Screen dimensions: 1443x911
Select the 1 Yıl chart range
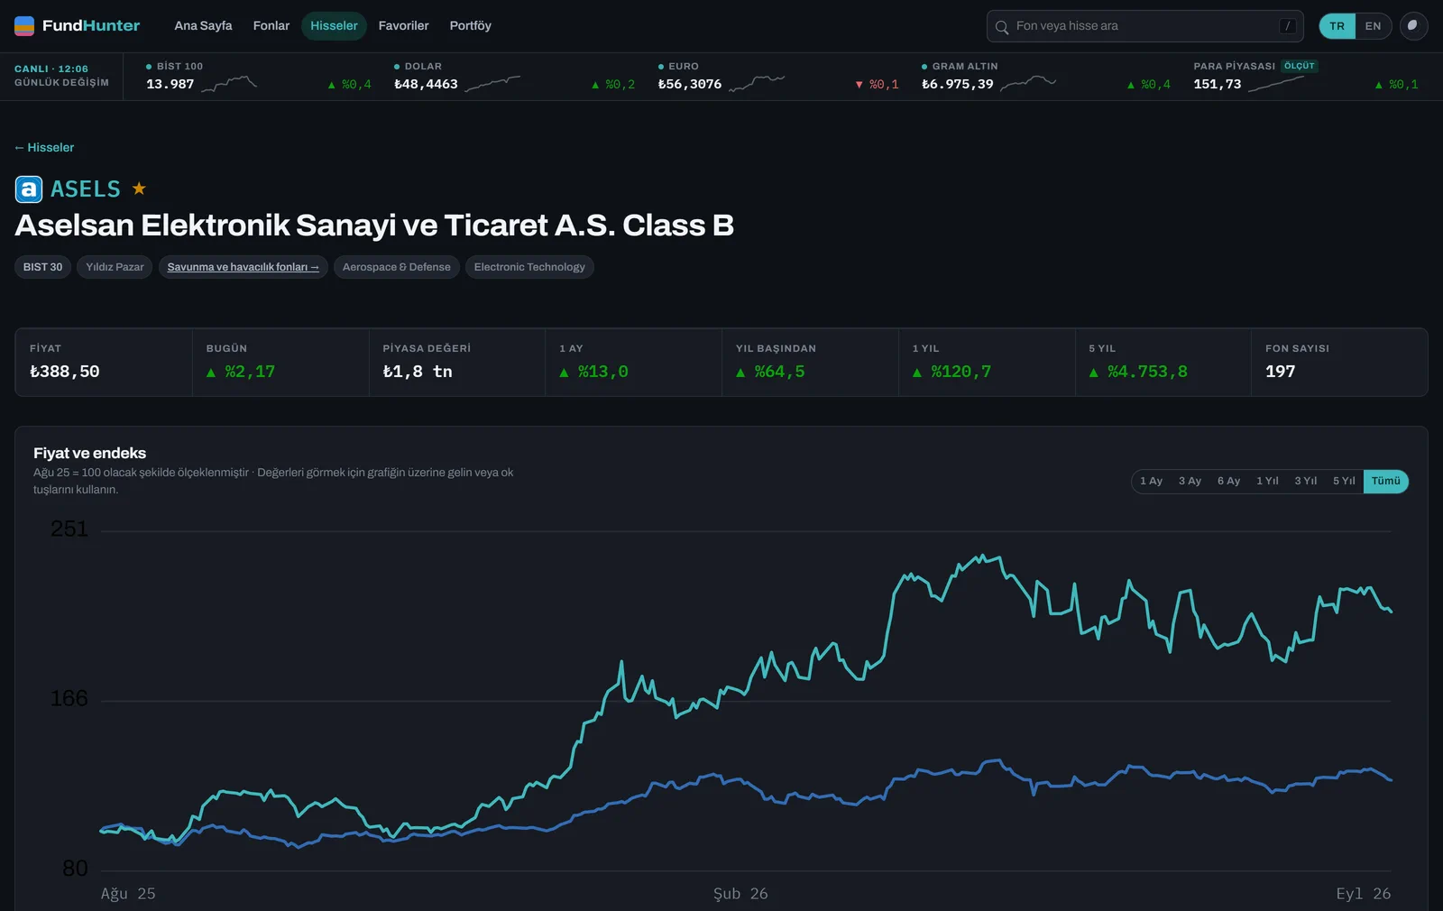point(1267,481)
